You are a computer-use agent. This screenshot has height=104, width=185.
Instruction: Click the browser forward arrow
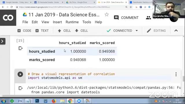tap(7, 7)
